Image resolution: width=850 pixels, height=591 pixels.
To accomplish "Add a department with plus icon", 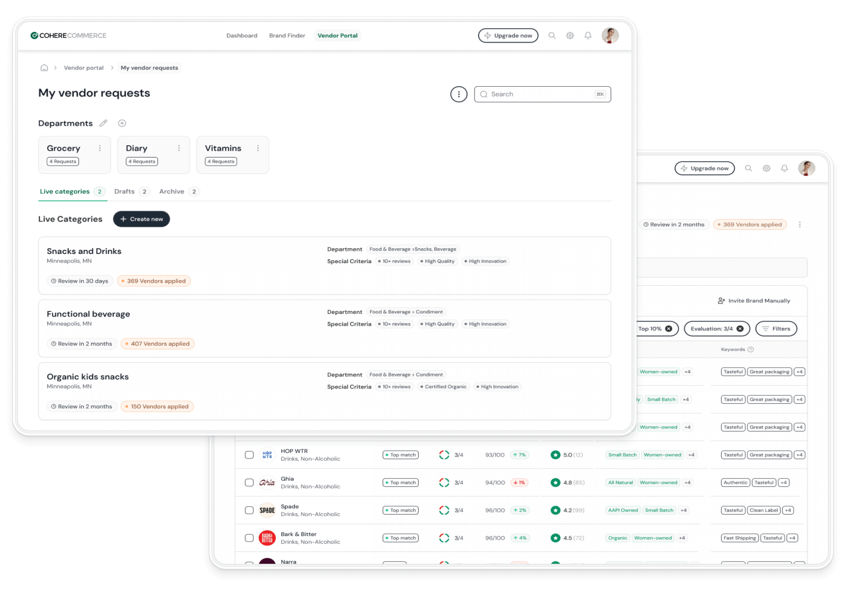I will 122,123.
